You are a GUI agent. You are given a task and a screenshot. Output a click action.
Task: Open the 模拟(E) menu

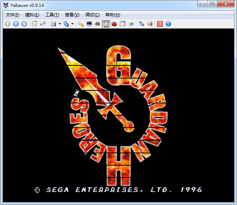pos(33,15)
